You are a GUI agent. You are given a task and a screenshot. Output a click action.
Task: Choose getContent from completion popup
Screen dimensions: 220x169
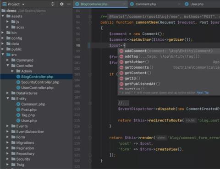169,73
